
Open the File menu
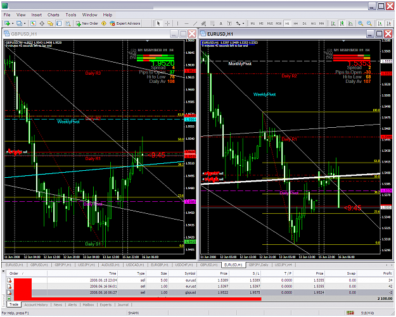(7, 15)
